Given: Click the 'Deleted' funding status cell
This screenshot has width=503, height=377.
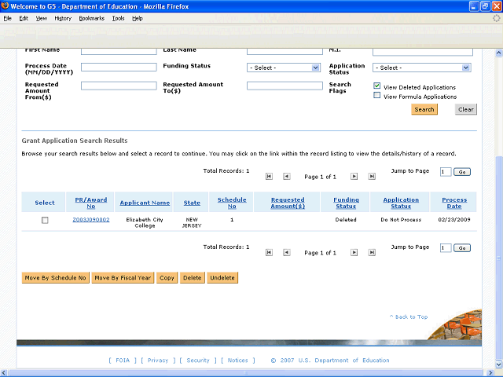Looking at the screenshot, I should 346,220.
